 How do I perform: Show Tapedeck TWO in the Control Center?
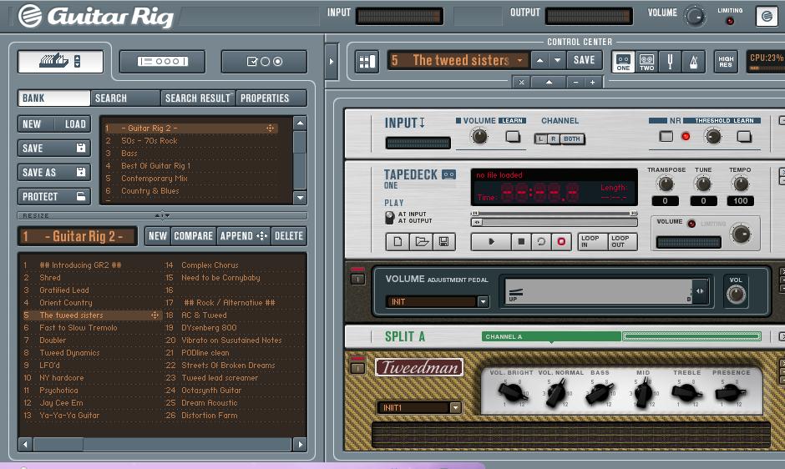[x=646, y=62]
